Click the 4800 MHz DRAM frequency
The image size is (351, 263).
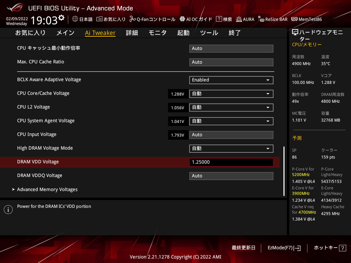330,101
